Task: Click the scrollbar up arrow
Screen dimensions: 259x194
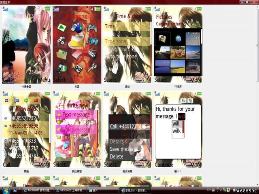Action: 257,7
